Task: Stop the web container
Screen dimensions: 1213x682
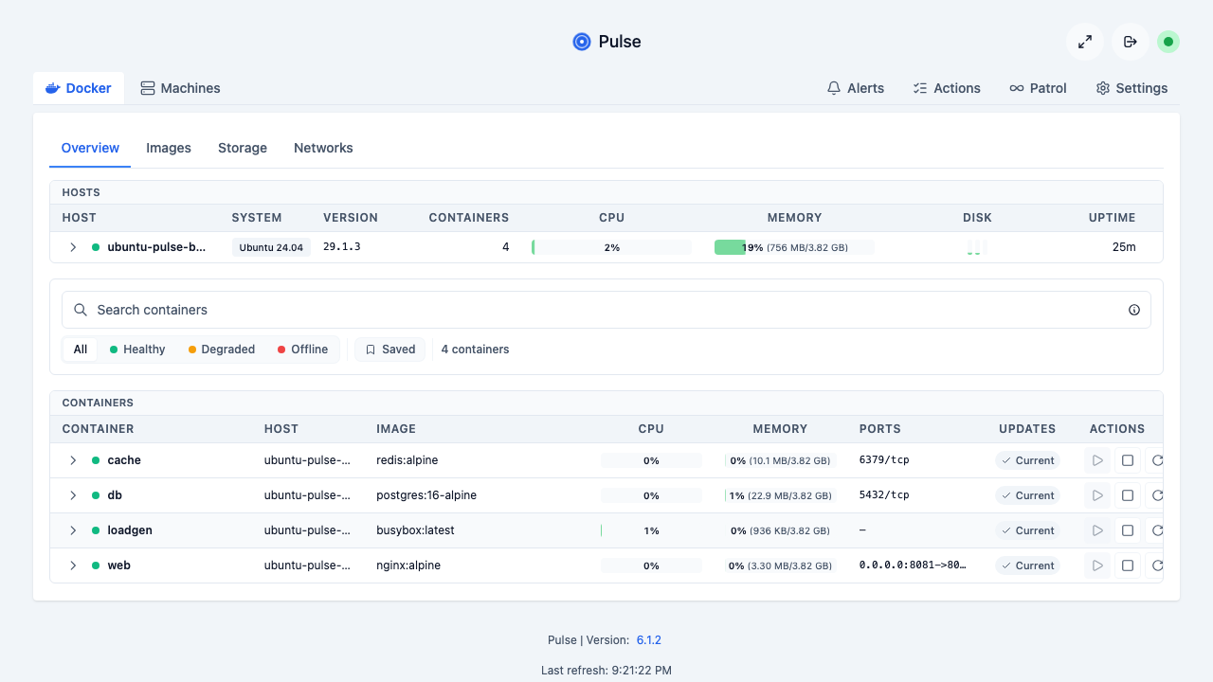Action: click(1128, 565)
